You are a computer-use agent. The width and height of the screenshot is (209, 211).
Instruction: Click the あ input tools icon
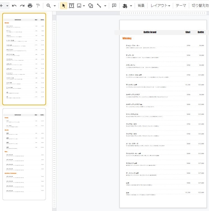point(125,6)
